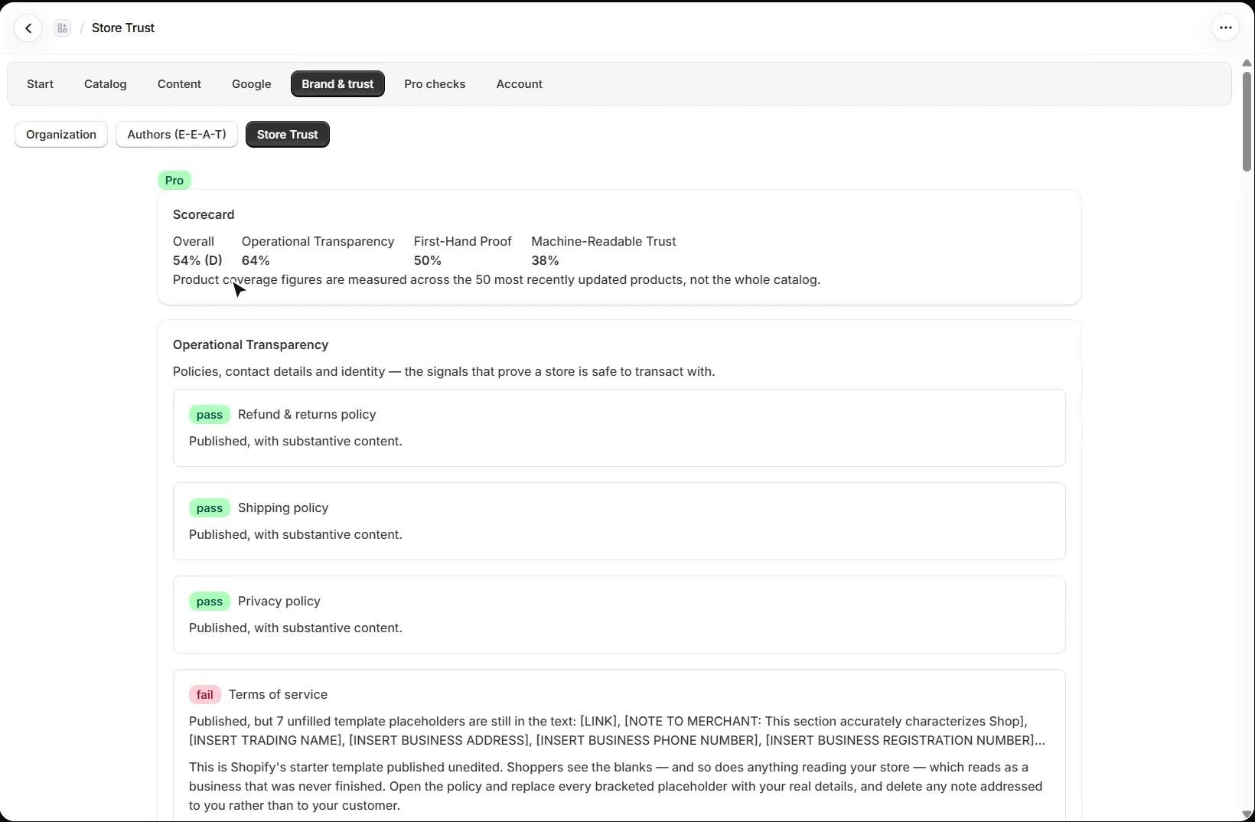Click the Shopify starter template explanation paragraph
1255x822 pixels.
pos(616,786)
